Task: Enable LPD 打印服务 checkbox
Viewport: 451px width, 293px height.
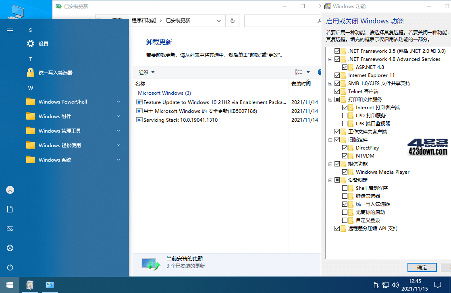Action: [345, 115]
